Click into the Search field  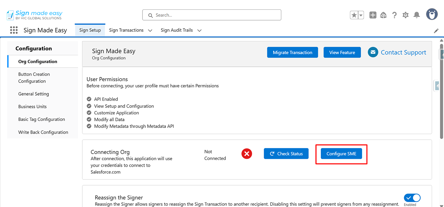point(212,15)
